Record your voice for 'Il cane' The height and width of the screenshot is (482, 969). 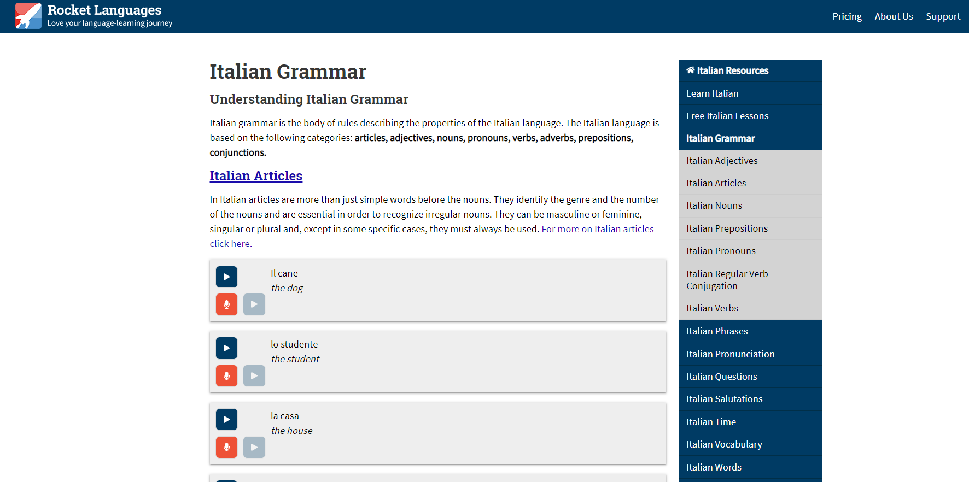click(226, 304)
